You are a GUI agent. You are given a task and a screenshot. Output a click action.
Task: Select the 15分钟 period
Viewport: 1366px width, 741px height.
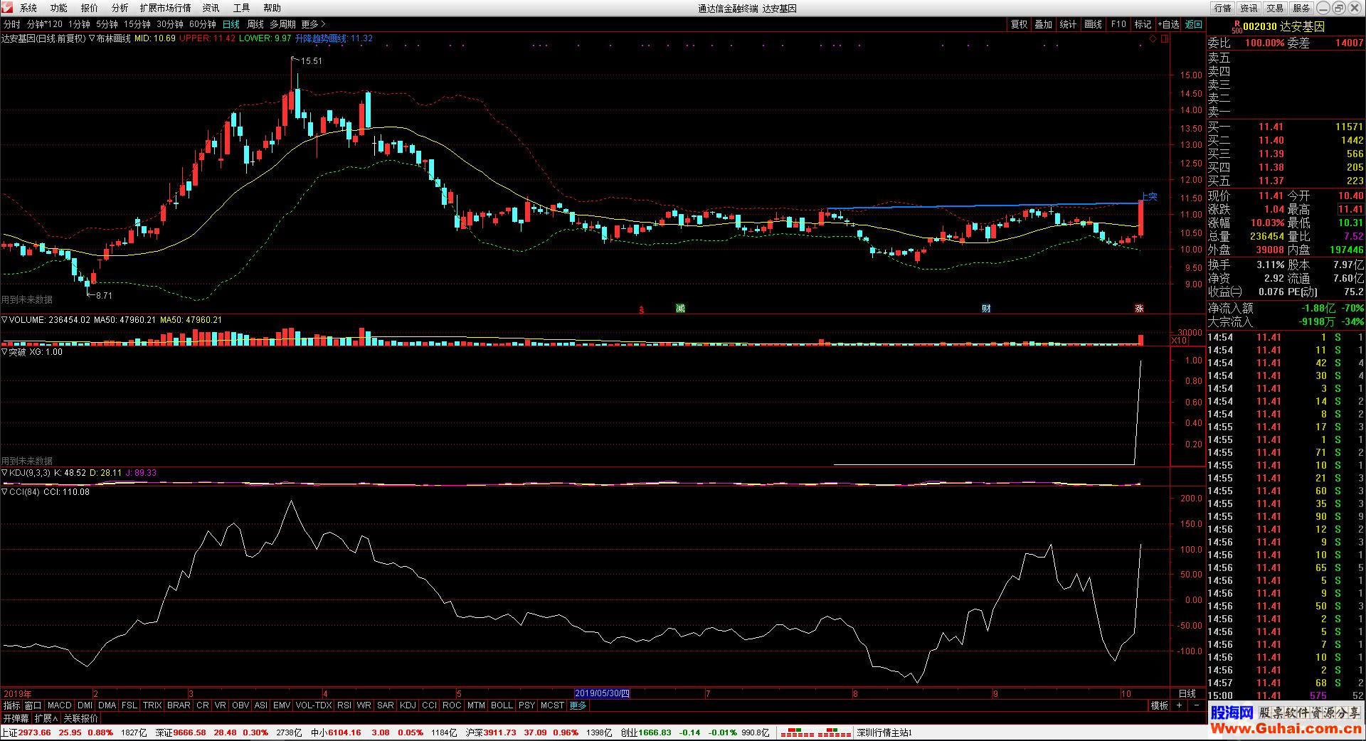tap(137, 24)
